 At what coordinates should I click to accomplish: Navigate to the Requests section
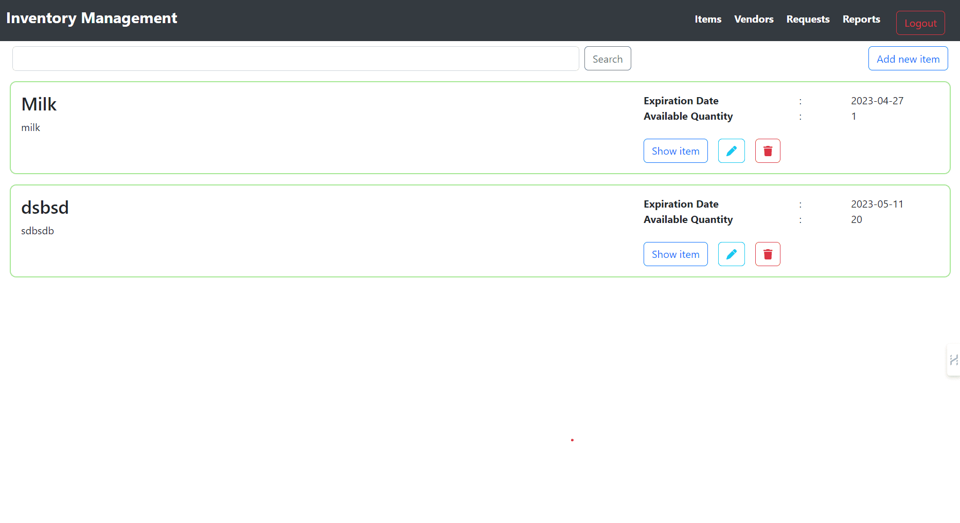click(808, 20)
